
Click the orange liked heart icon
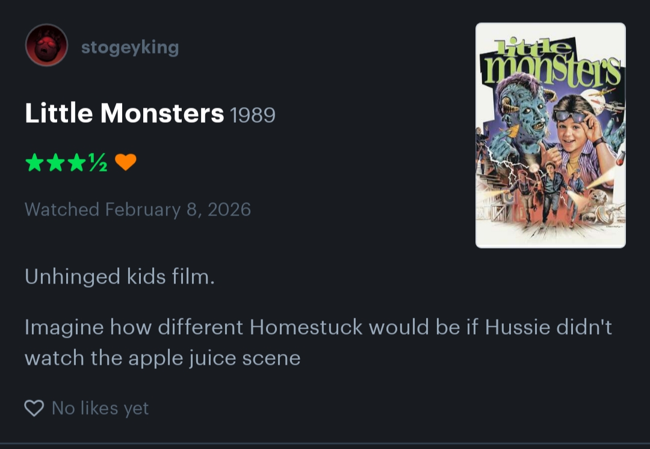pos(125,162)
